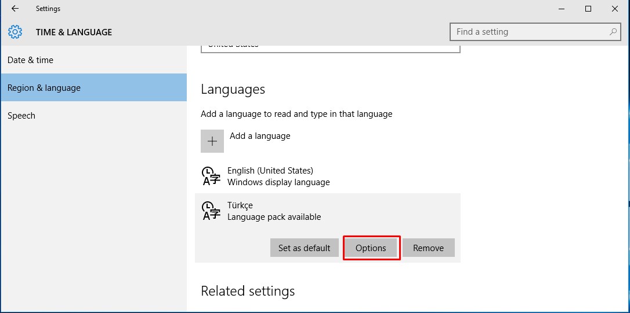Image resolution: width=630 pixels, height=313 pixels.
Task: Click the Add a language label
Action: (260, 136)
